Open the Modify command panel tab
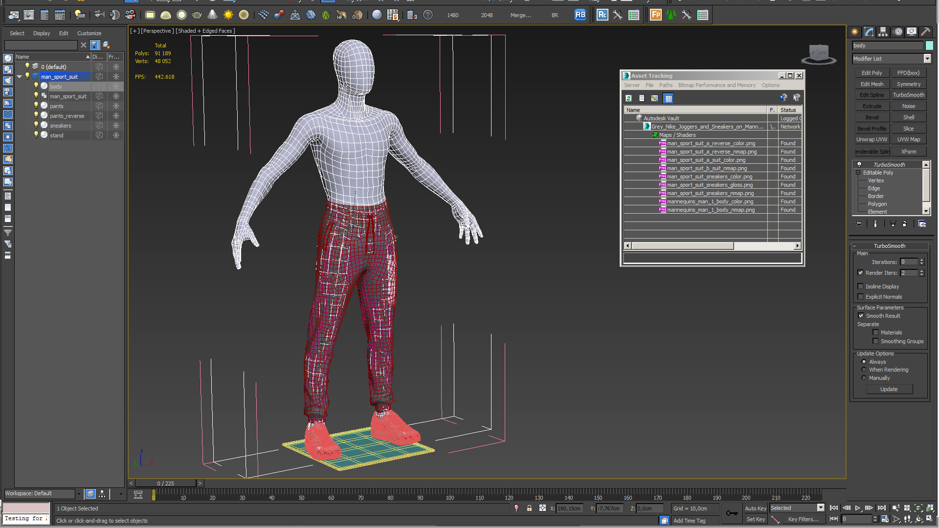This screenshot has width=939, height=528. 869,32
